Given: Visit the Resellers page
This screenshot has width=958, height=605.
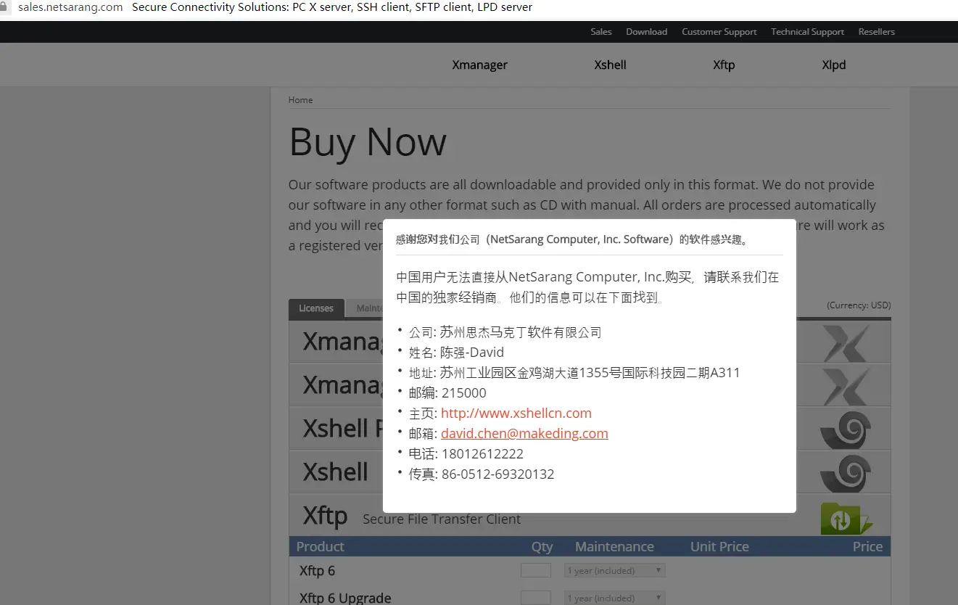Looking at the screenshot, I should 877,32.
